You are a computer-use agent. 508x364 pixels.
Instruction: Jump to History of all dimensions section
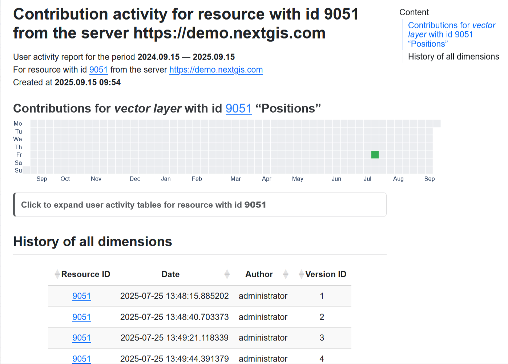(x=453, y=57)
